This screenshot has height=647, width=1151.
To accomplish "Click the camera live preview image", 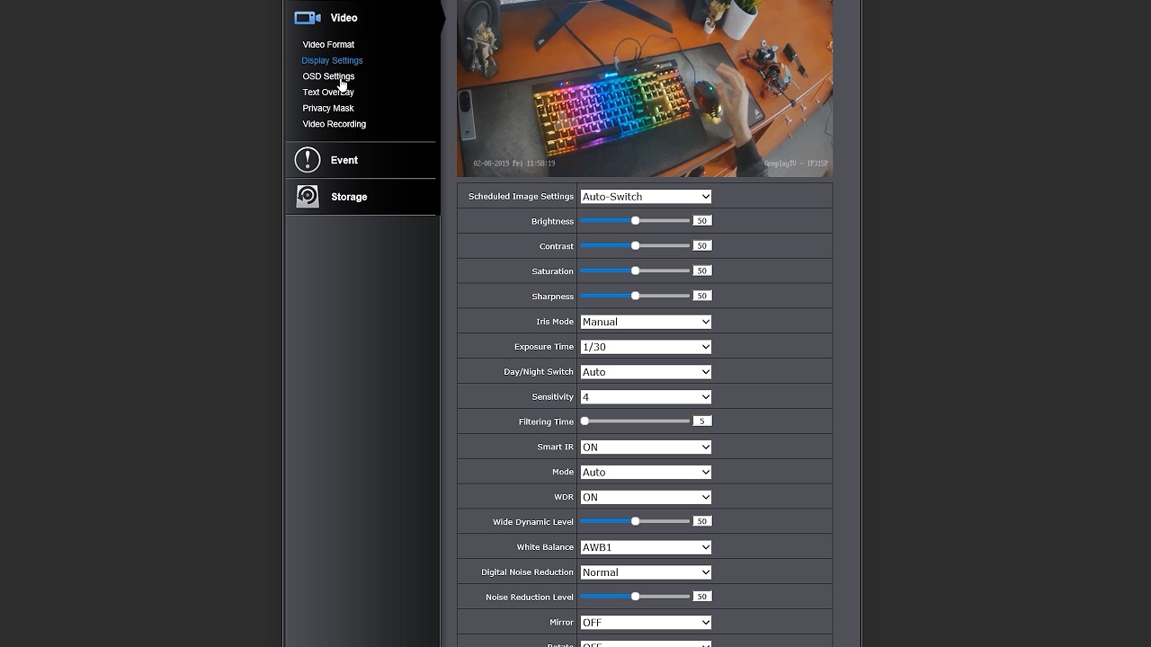I will [x=644, y=88].
